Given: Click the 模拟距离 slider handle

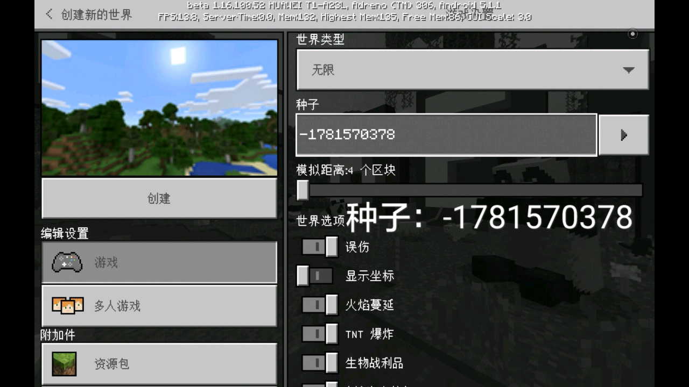Looking at the screenshot, I should point(303,190).
